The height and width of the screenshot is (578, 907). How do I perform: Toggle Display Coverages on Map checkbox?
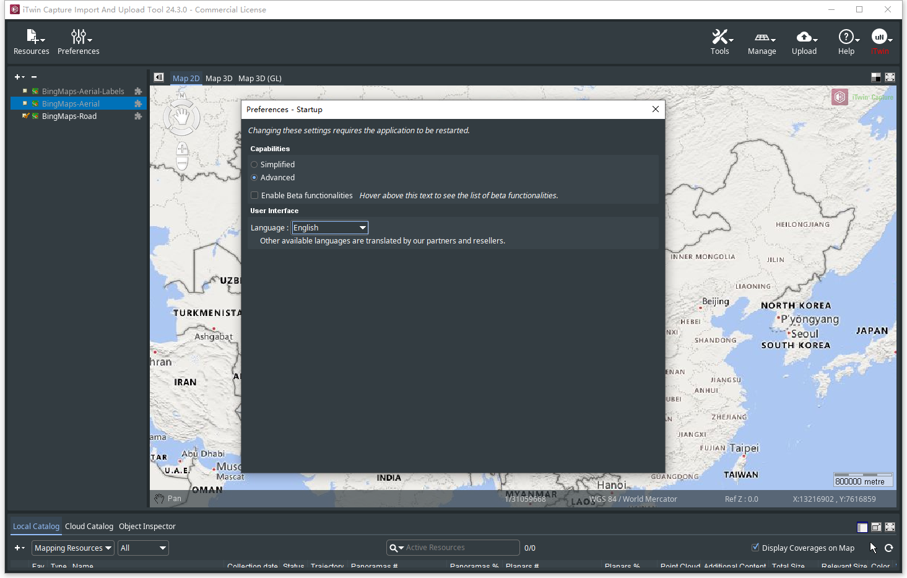tap(755, 548)
